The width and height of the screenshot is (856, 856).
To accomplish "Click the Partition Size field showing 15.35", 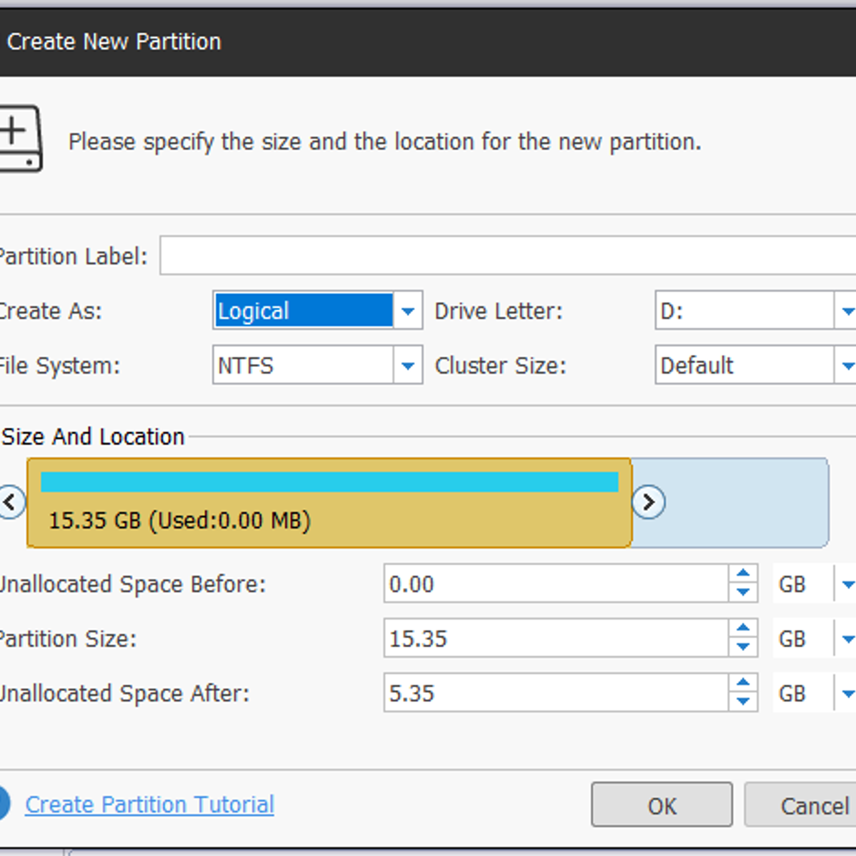I will tap(556, 638).
